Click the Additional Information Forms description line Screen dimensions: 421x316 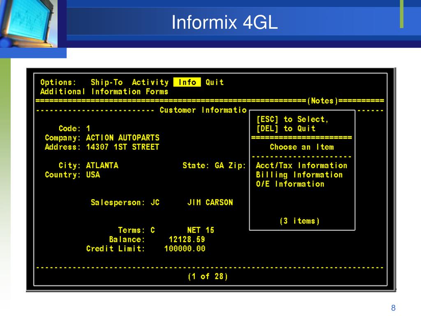[104, 92]
